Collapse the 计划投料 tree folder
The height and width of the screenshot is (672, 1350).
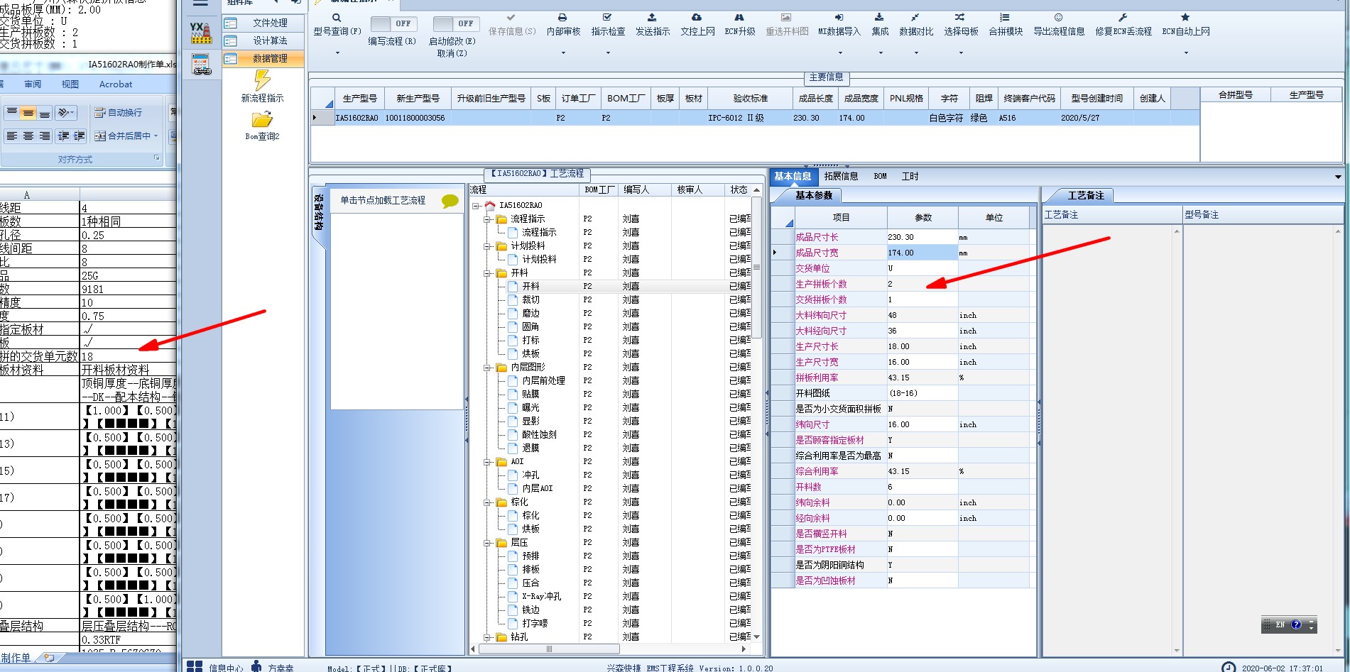click(x=489, y=246)
